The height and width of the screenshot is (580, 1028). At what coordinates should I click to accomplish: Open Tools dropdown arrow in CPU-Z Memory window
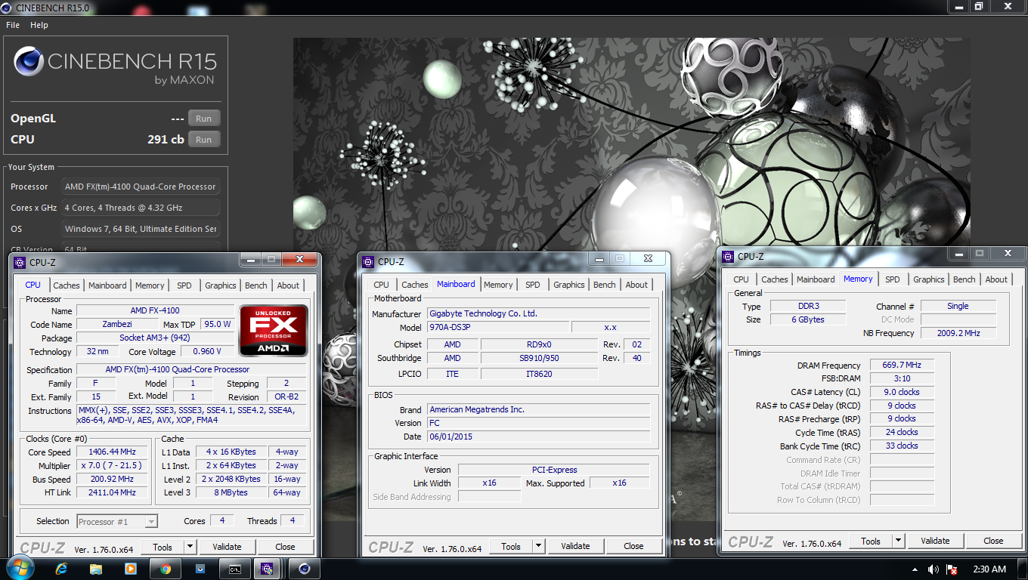(x=898, y=541)
